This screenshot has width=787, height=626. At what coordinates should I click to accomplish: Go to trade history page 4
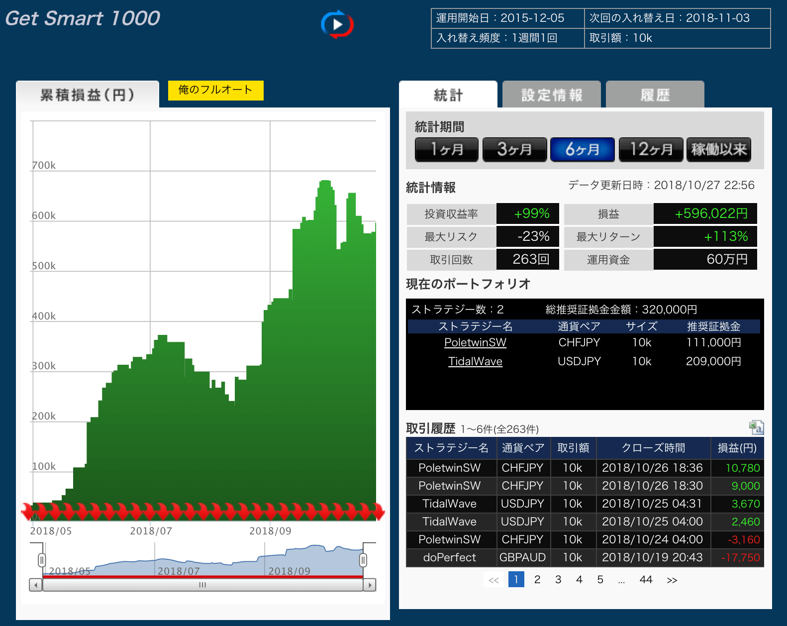pos(579,579)
